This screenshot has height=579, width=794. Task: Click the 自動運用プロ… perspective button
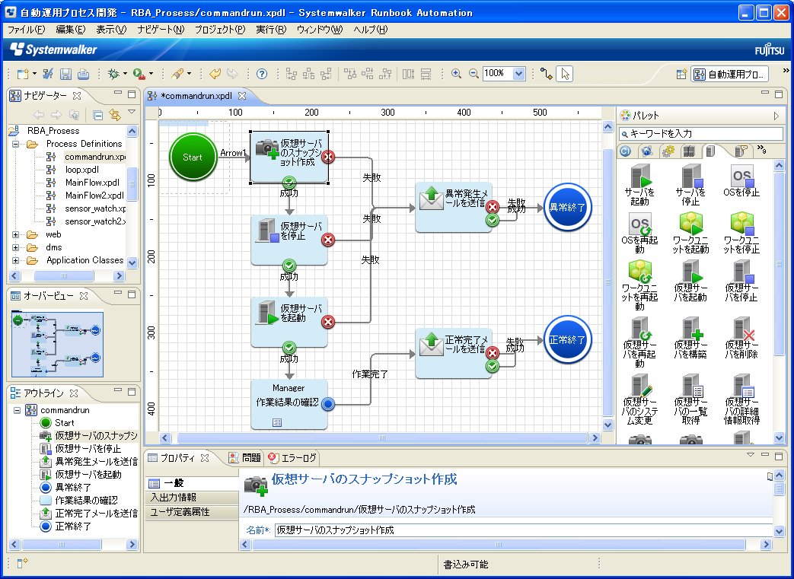730,75
